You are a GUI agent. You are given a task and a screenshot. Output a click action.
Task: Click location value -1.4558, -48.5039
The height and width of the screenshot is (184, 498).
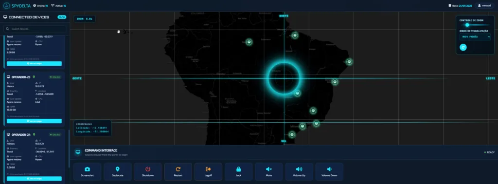pyautogui.click(x=44, y=94)
